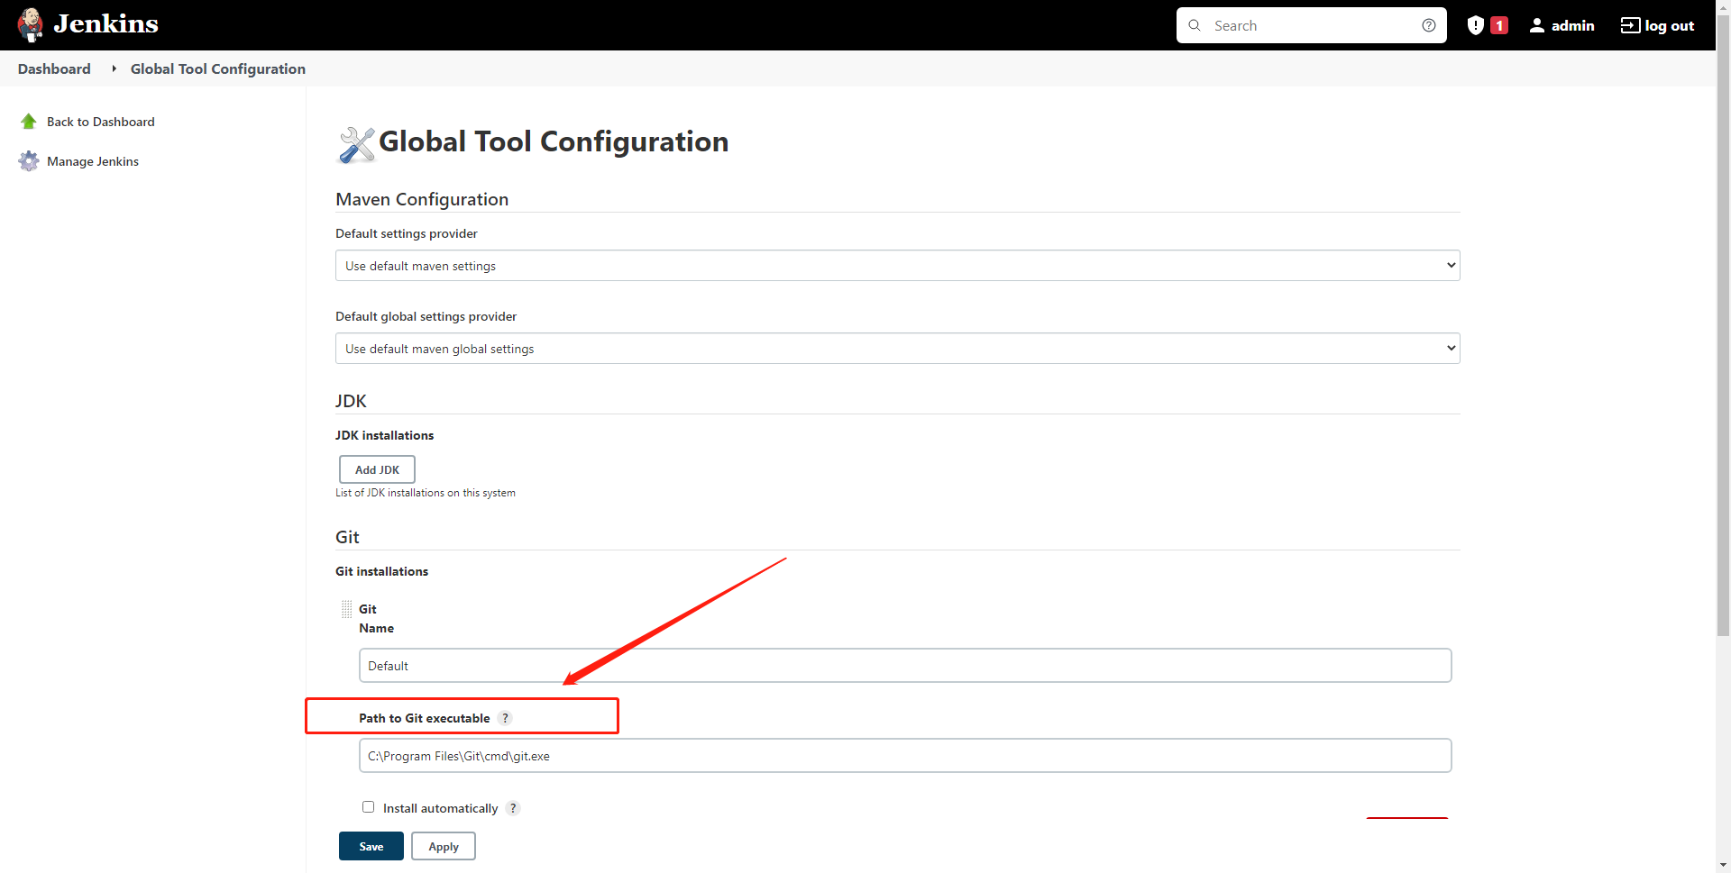Screen dimensions: 1731x873
Task: Click the Manage Jenkins gear icon
Action: pyautogui.click(x=29, y=161)
